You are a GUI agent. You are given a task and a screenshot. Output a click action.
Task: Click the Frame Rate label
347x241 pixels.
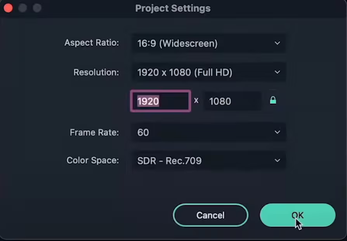[94, 133]
